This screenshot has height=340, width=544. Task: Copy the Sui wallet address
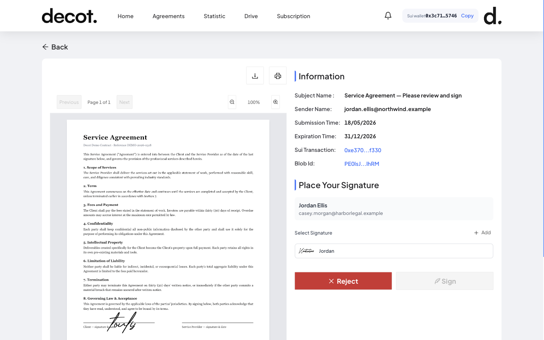click(x=467, y=15)
